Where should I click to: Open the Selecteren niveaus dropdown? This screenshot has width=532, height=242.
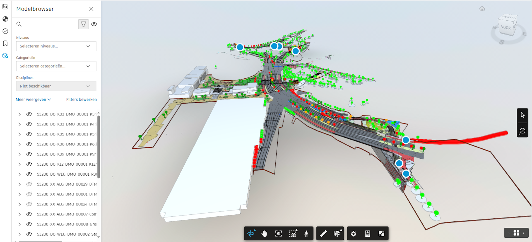pyautogui.click(x=56, y=46)
